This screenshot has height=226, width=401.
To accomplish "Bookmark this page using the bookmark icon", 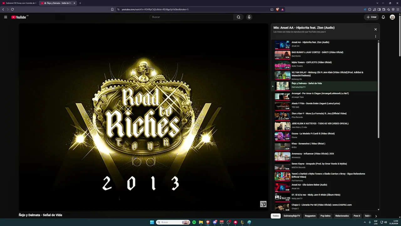I will [x=112, y=9].
